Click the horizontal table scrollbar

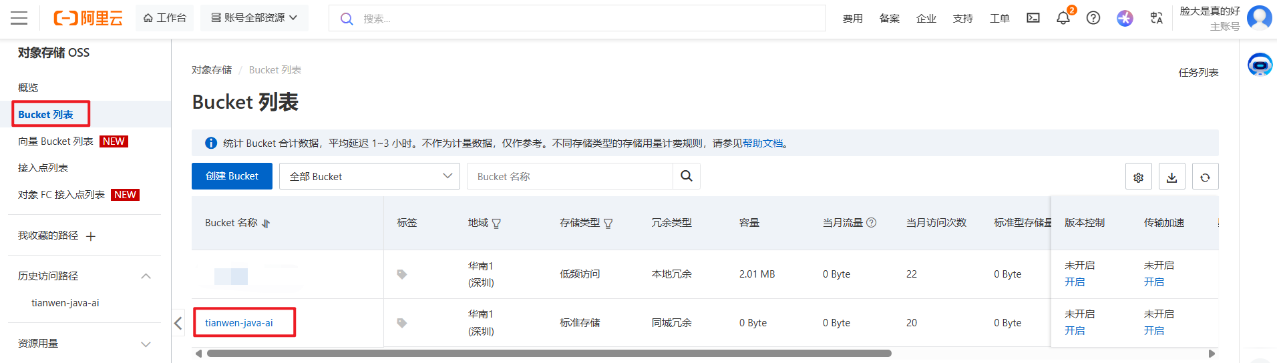click(x=549, y=354)
